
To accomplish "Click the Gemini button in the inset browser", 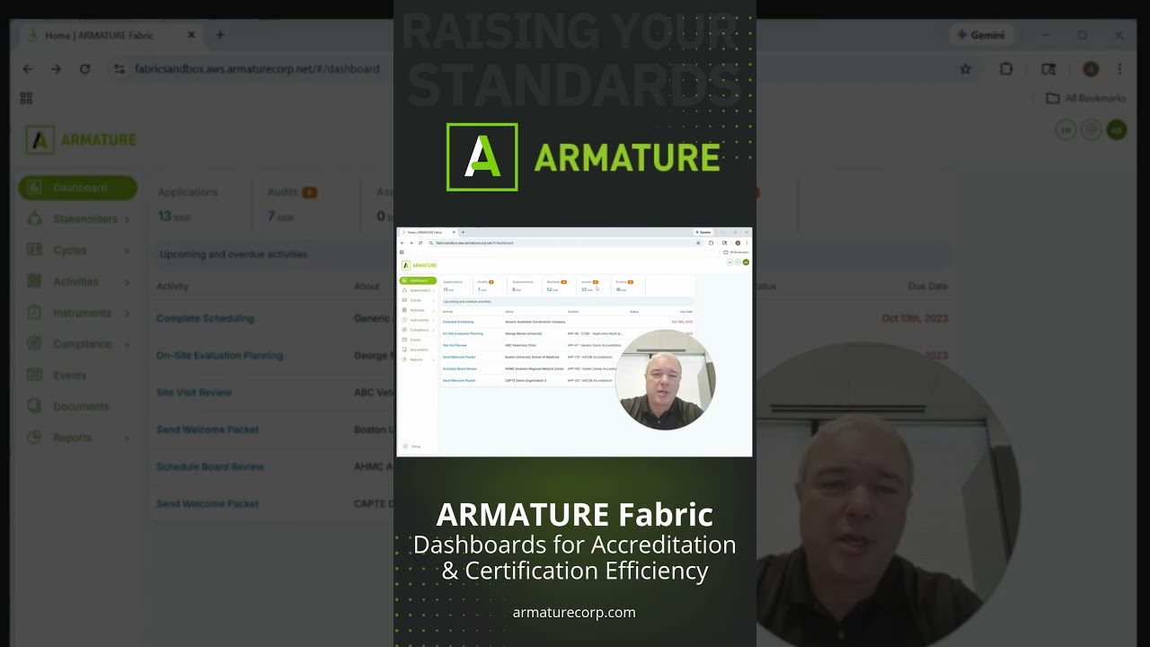I will click(703, 232).
